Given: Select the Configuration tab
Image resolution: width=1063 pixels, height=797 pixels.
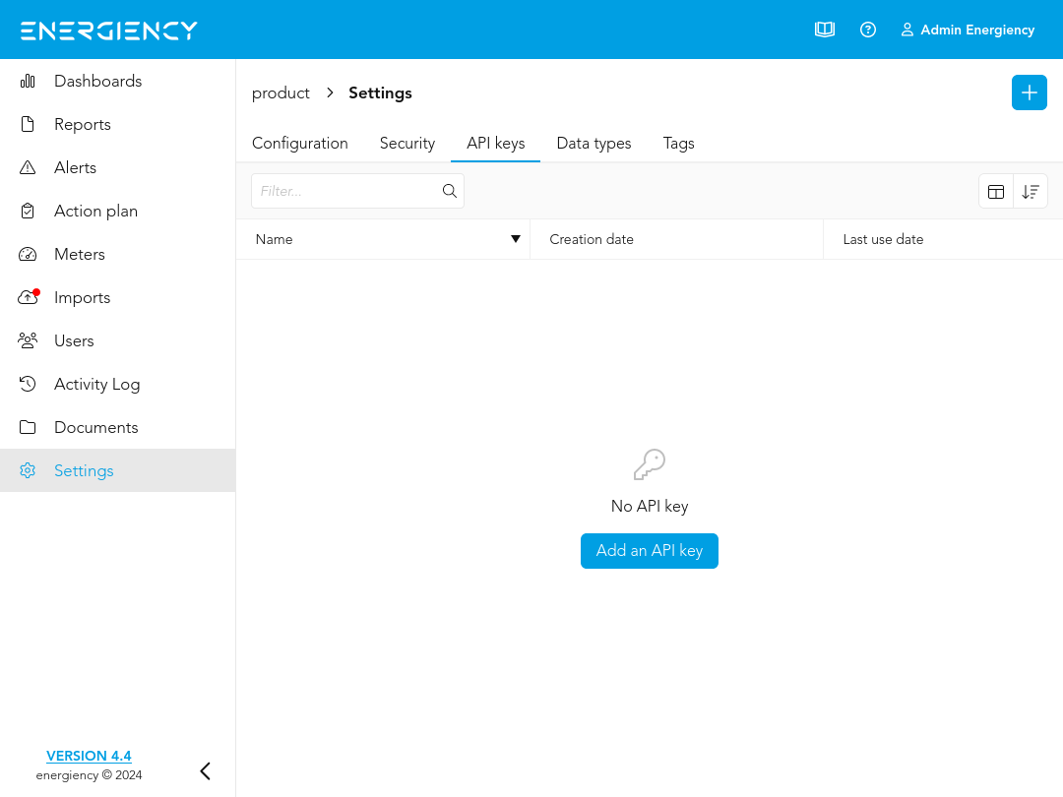Looking at the screenshot, I should click(x=300, y=143).
